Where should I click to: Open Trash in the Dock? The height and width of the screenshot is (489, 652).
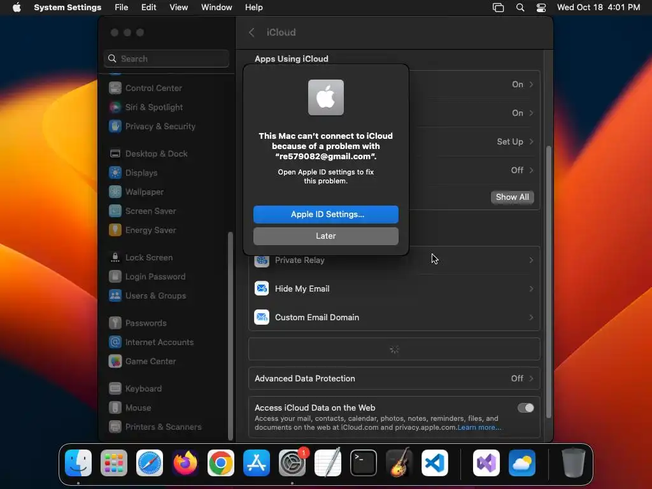[574, 463]
